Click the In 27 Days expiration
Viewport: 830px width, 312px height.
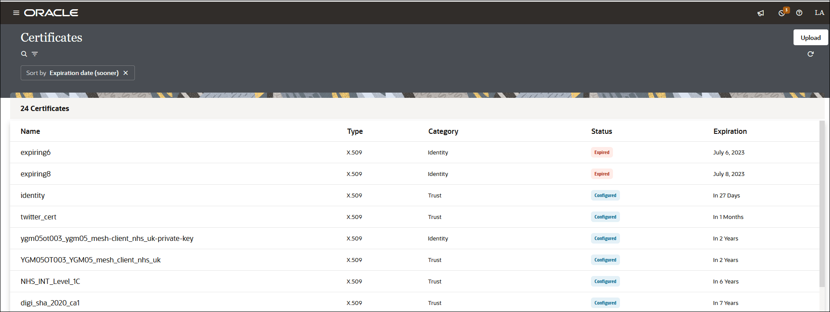(x=726, y=195)
